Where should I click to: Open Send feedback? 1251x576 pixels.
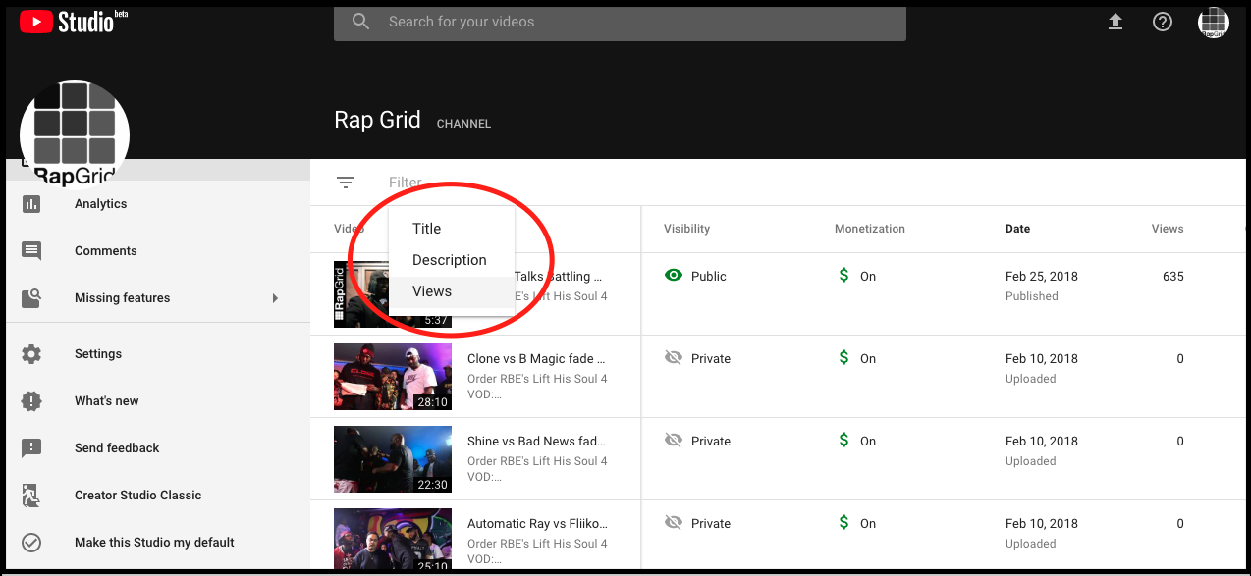(117, 447)
